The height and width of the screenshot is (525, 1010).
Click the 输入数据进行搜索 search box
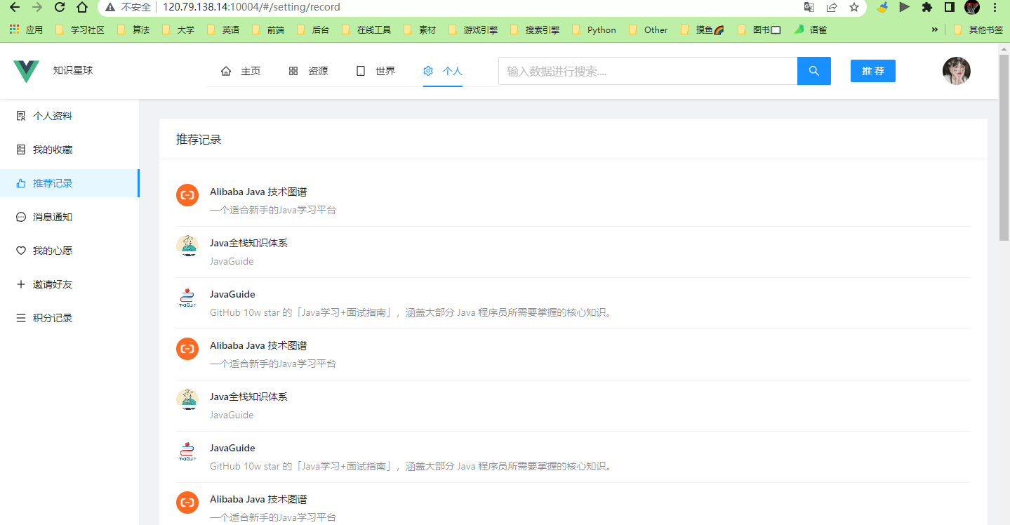click(648, 71)
